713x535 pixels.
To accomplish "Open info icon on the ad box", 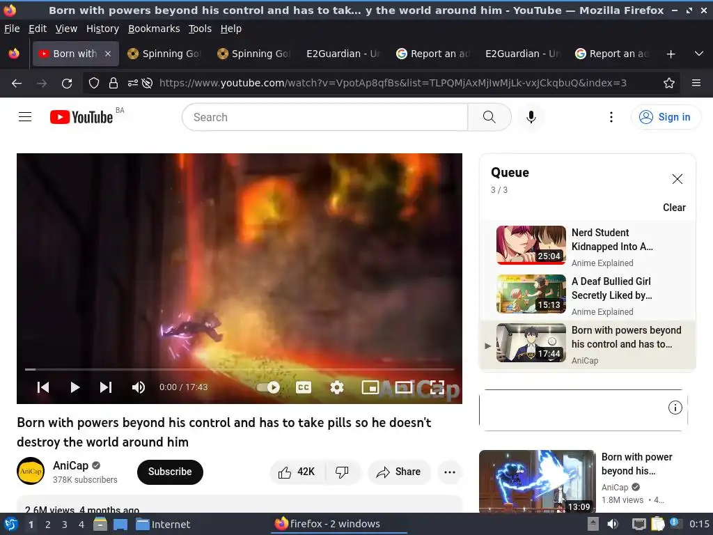I will [675, 407].
